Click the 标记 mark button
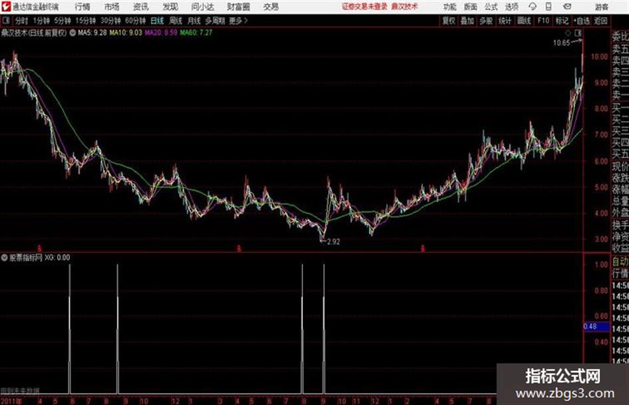 click(x=562, y=21)
